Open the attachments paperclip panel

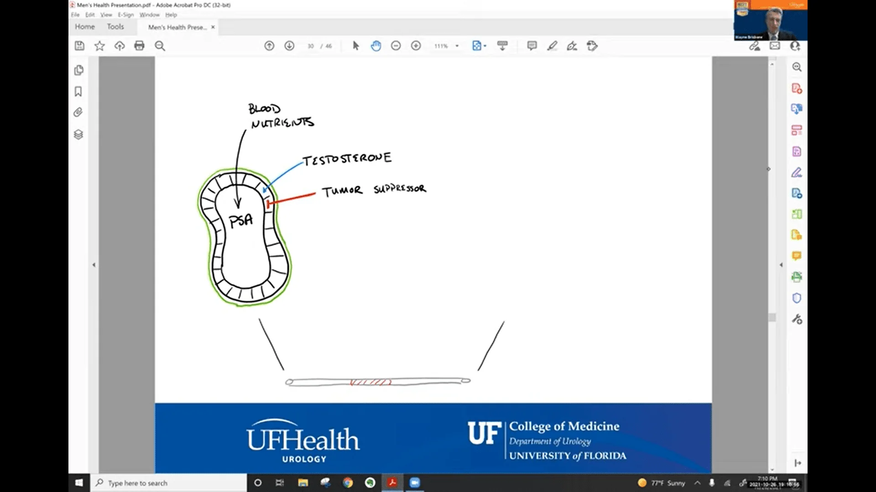pos(78,113)
